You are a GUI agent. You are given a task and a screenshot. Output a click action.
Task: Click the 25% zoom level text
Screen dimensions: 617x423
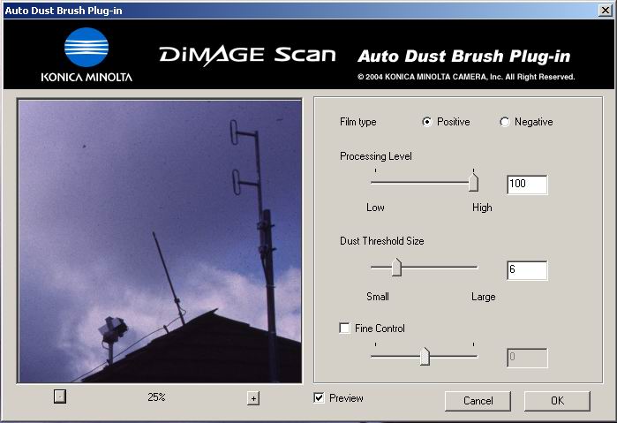point(156,397)
